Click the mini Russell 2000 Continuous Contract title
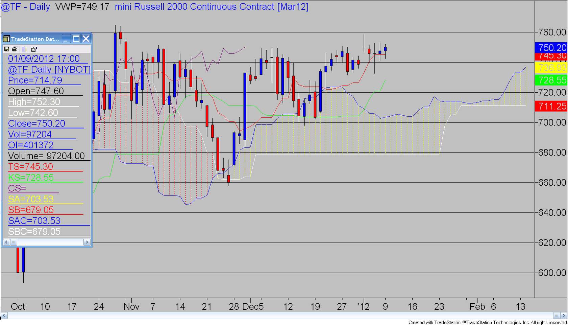The width and height of the screenshot is (568, 325). point(212,7)
